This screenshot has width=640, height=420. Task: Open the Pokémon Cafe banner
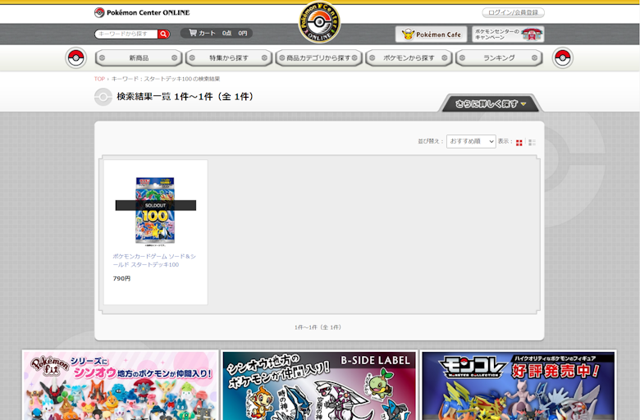tap(431, 34)
